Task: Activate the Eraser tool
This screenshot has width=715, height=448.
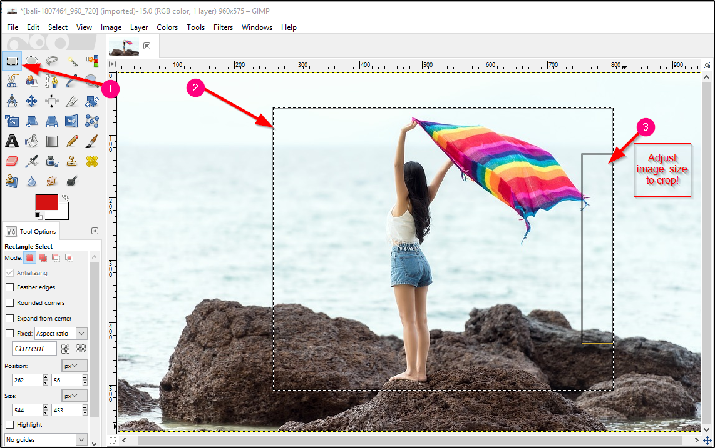Action: tap(13, 161)
